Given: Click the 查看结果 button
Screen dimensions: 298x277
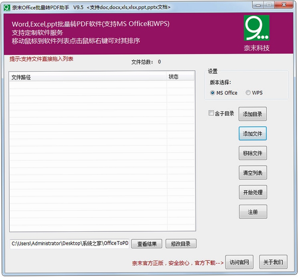Looking at the screenshot, I should [147, 244].
